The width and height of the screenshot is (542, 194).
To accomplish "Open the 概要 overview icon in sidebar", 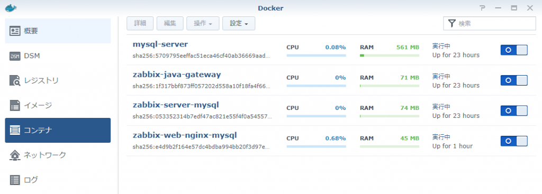I will pyautogui.click(x=15, y=31).
